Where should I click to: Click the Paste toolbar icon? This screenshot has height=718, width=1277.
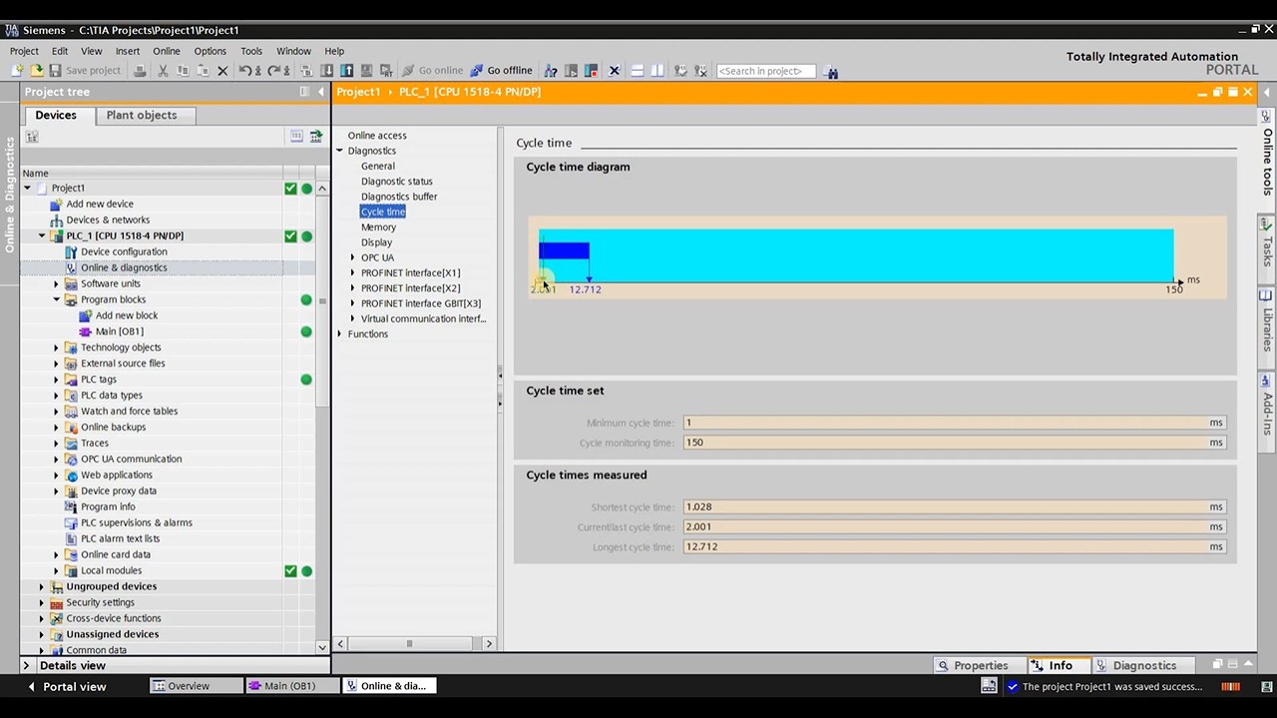tap(204, 71)
